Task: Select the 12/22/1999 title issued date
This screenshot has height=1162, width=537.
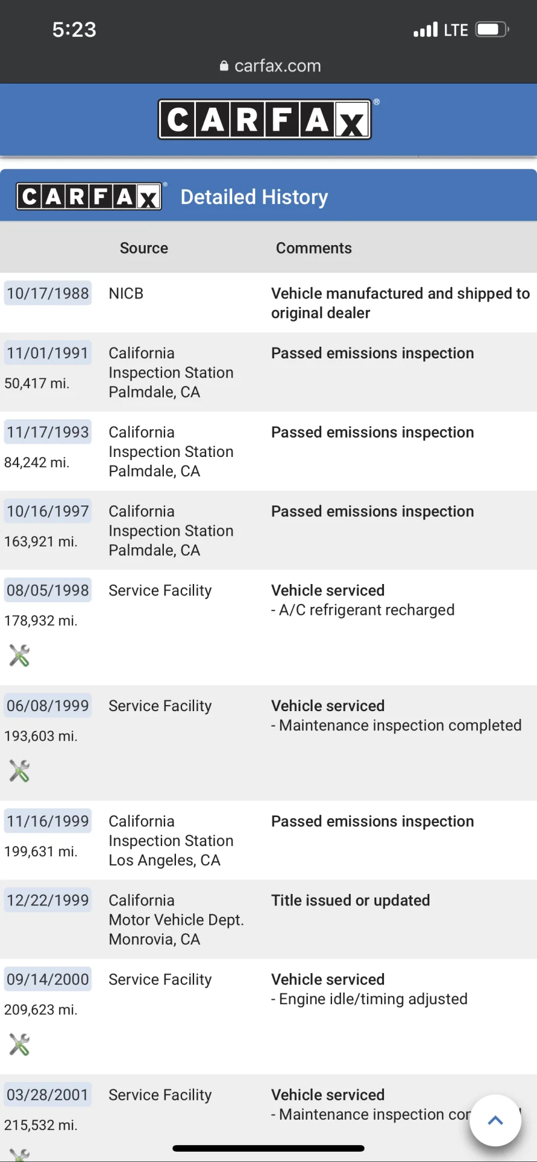Action: 48,900
